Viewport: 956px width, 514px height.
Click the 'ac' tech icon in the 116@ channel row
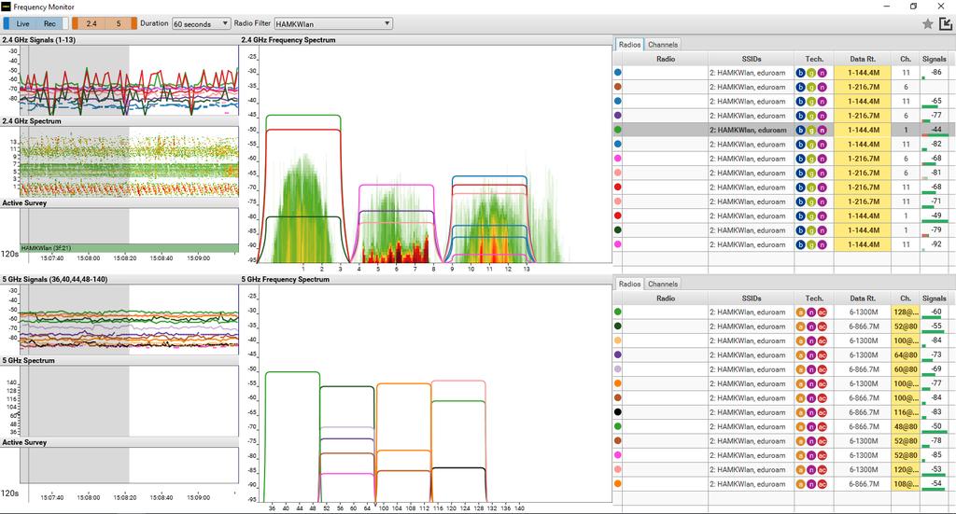[822, 412]
